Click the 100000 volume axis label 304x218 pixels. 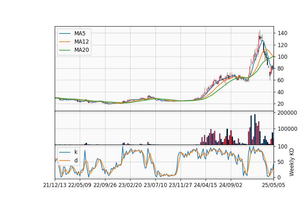[x=287, y=129]
